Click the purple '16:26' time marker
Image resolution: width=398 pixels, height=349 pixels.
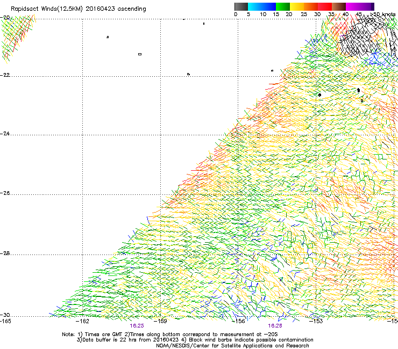click(x=275, y=326)
